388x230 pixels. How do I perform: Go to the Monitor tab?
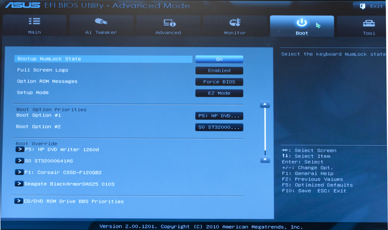235,26
